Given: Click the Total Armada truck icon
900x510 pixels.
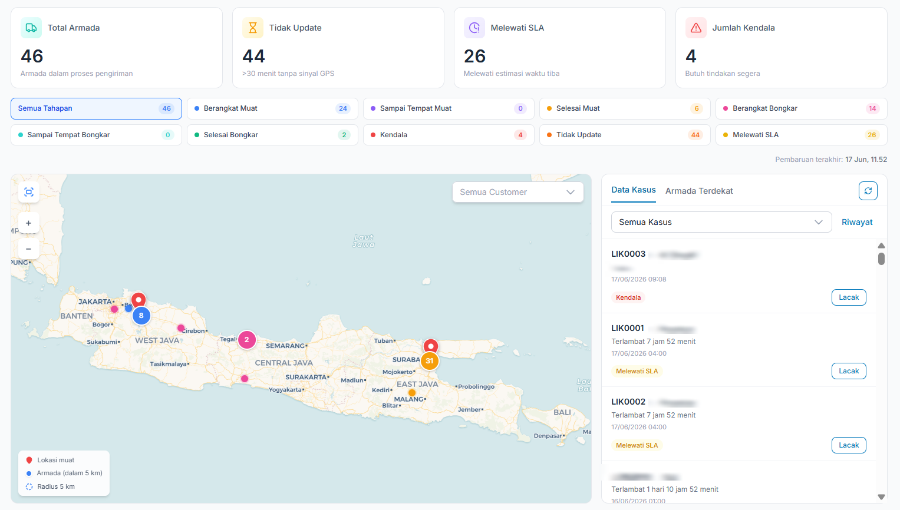Looking at the screenshot, I should pos(31,28).
